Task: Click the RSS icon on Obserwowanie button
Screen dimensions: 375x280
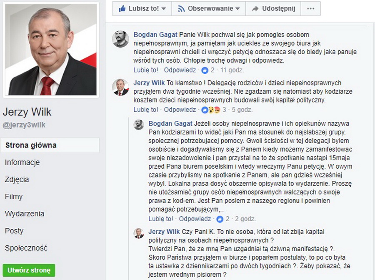Action: point(181,9)
